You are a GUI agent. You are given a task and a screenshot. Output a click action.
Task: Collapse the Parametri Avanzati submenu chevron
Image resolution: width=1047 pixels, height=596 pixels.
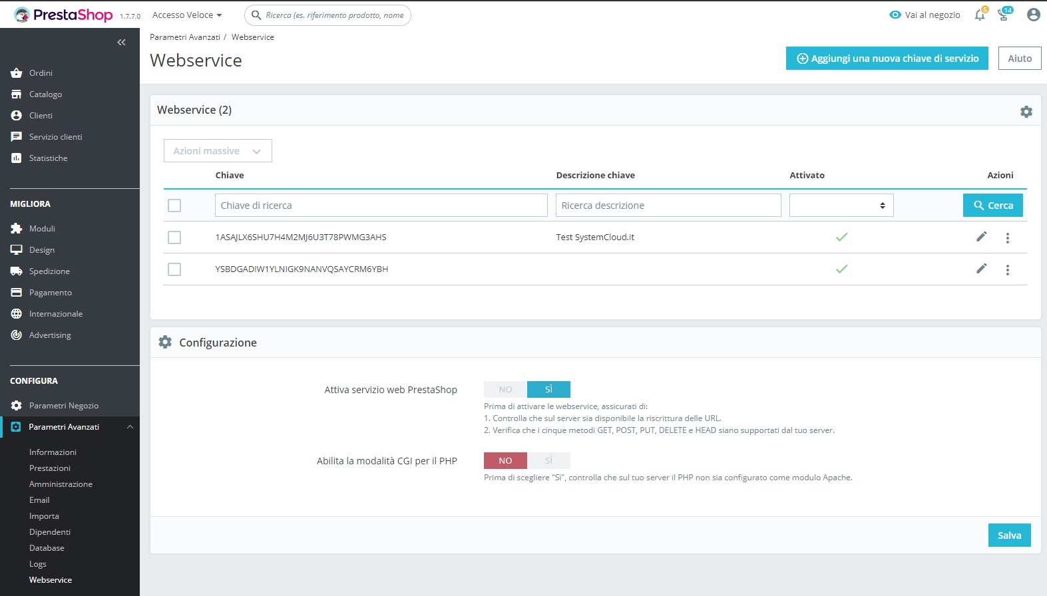point(130,427)
